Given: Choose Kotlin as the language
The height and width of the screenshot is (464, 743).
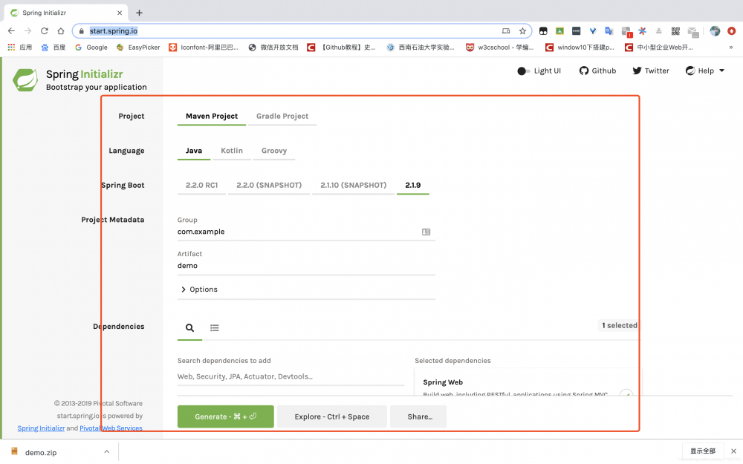Looking at the screenshot, I should pos(232,151).
